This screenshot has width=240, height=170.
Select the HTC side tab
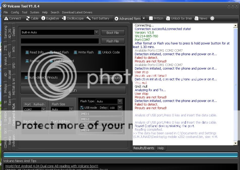pos(10,54)
